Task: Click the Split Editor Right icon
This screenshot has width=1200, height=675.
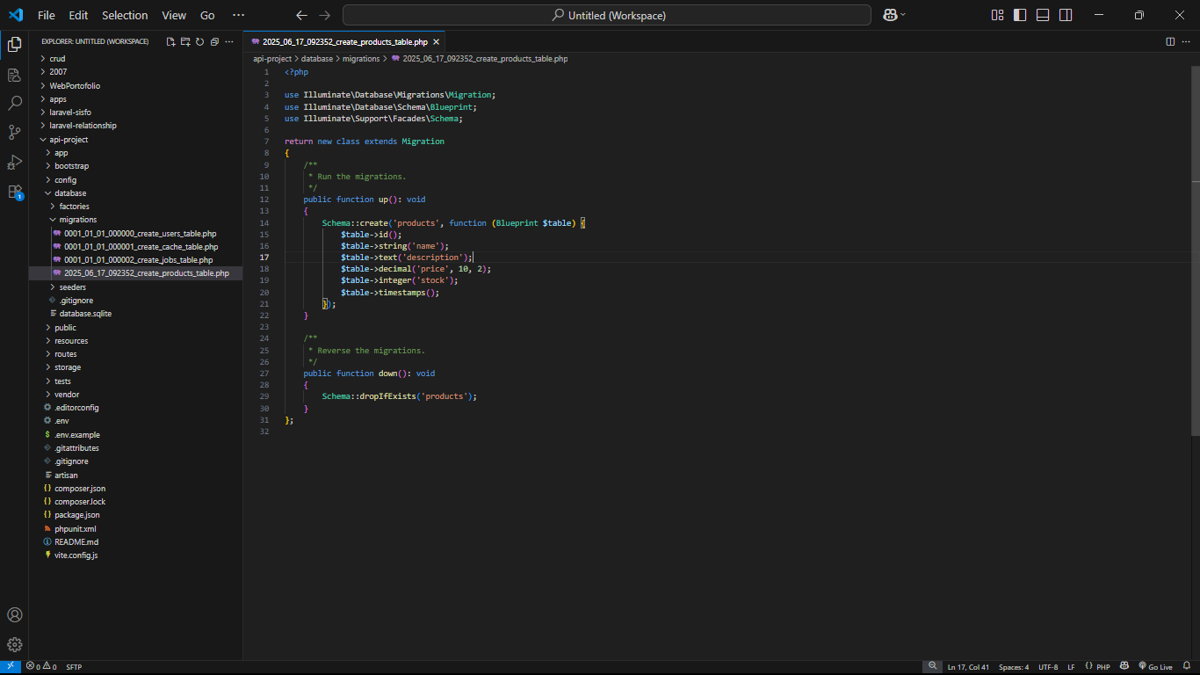Action: (x=1170, y=41)
